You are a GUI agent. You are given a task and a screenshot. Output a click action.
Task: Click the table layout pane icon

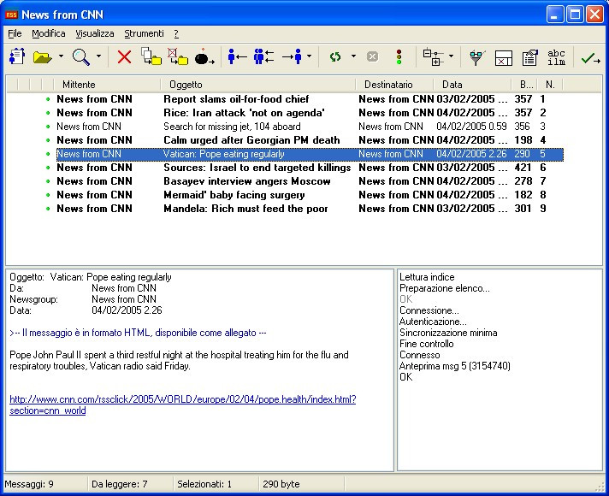click(503, 58)
